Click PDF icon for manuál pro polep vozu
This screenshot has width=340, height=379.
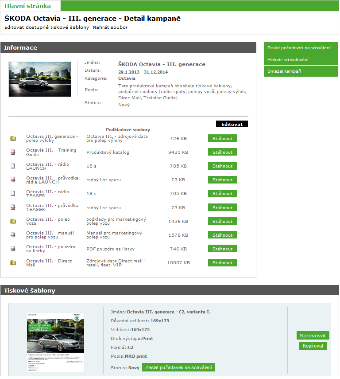(13, 235)
